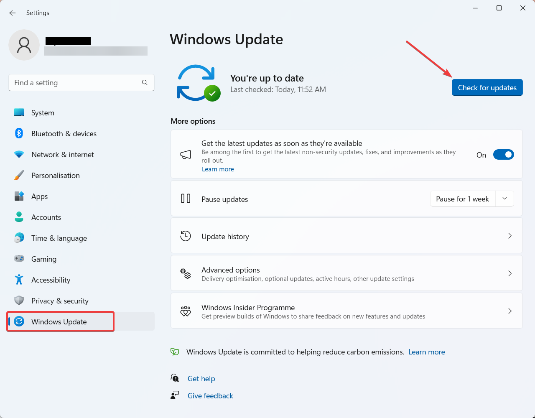Go to Personalisation settings
535x418 pixels.
pos(81,176)
